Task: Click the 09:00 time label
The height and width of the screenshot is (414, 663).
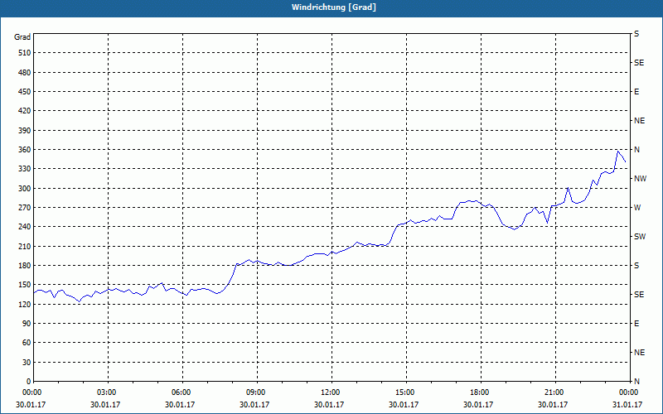Action: pos(255,392)
